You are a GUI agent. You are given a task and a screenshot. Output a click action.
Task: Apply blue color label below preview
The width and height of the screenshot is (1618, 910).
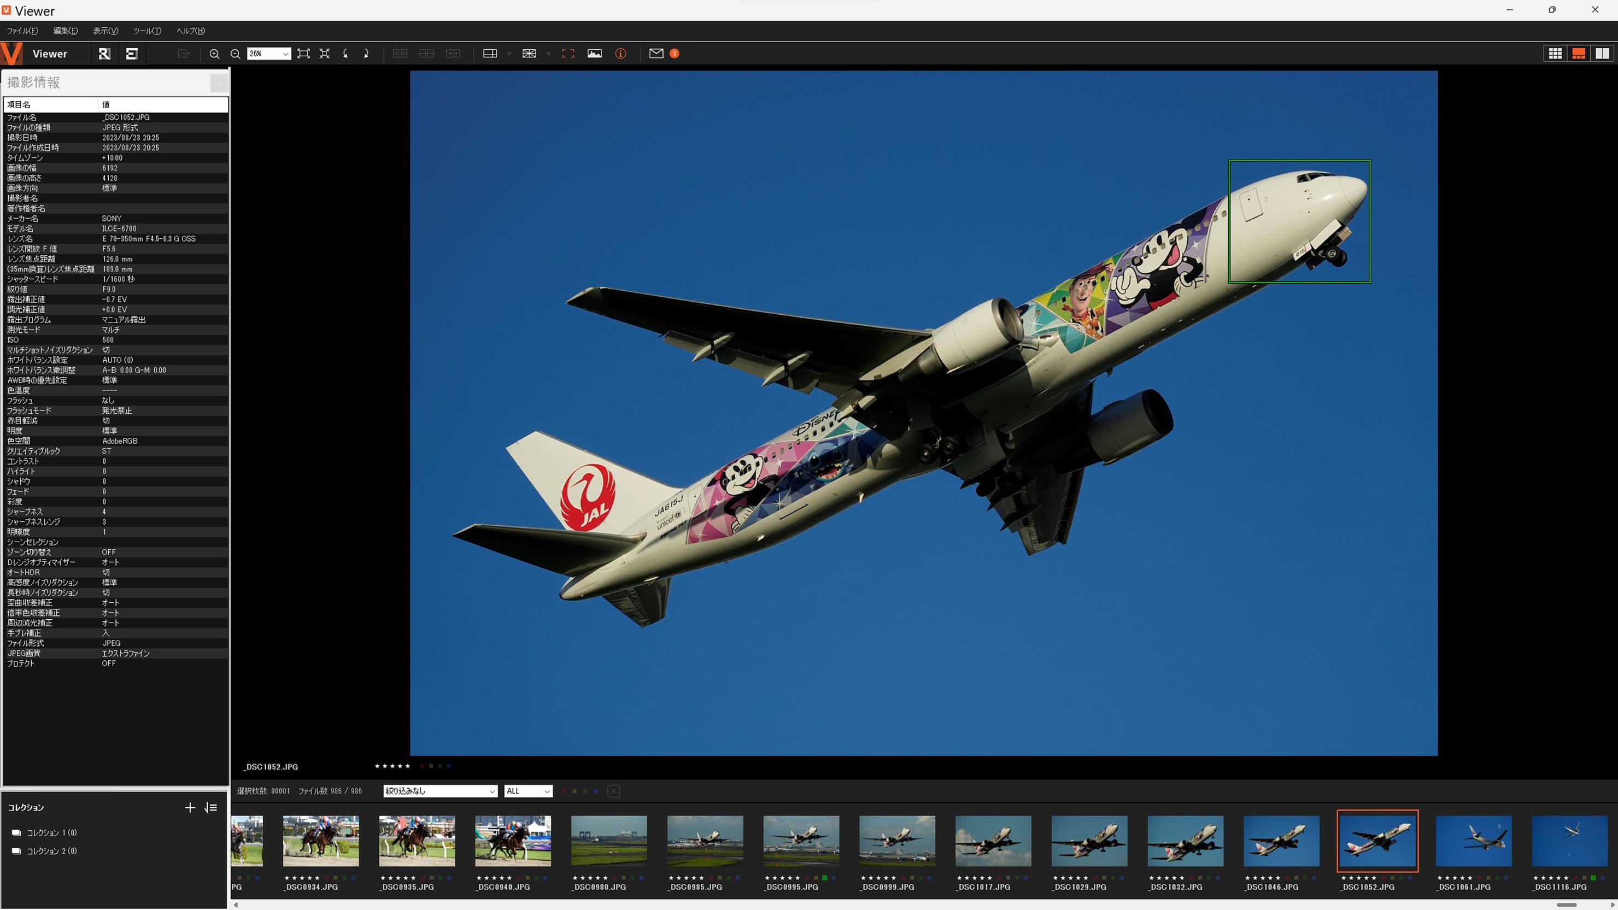448,766
